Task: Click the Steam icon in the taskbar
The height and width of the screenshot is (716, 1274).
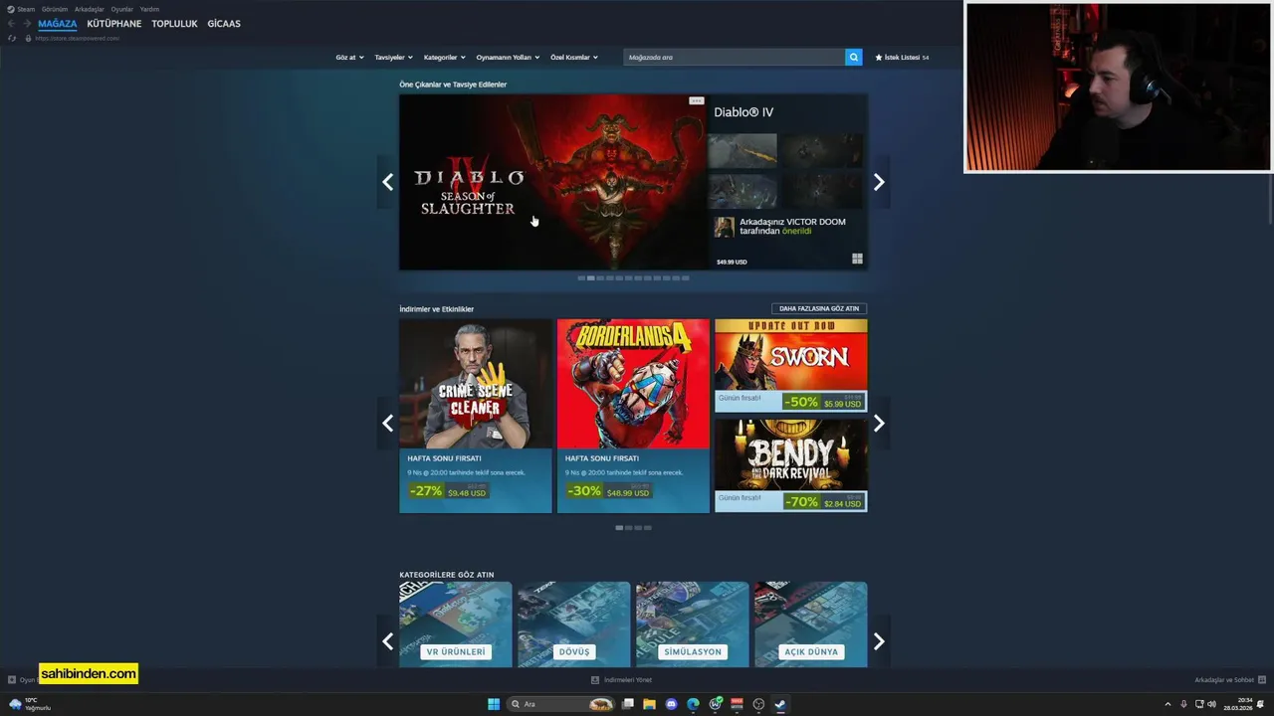Action: coord(780,704)
